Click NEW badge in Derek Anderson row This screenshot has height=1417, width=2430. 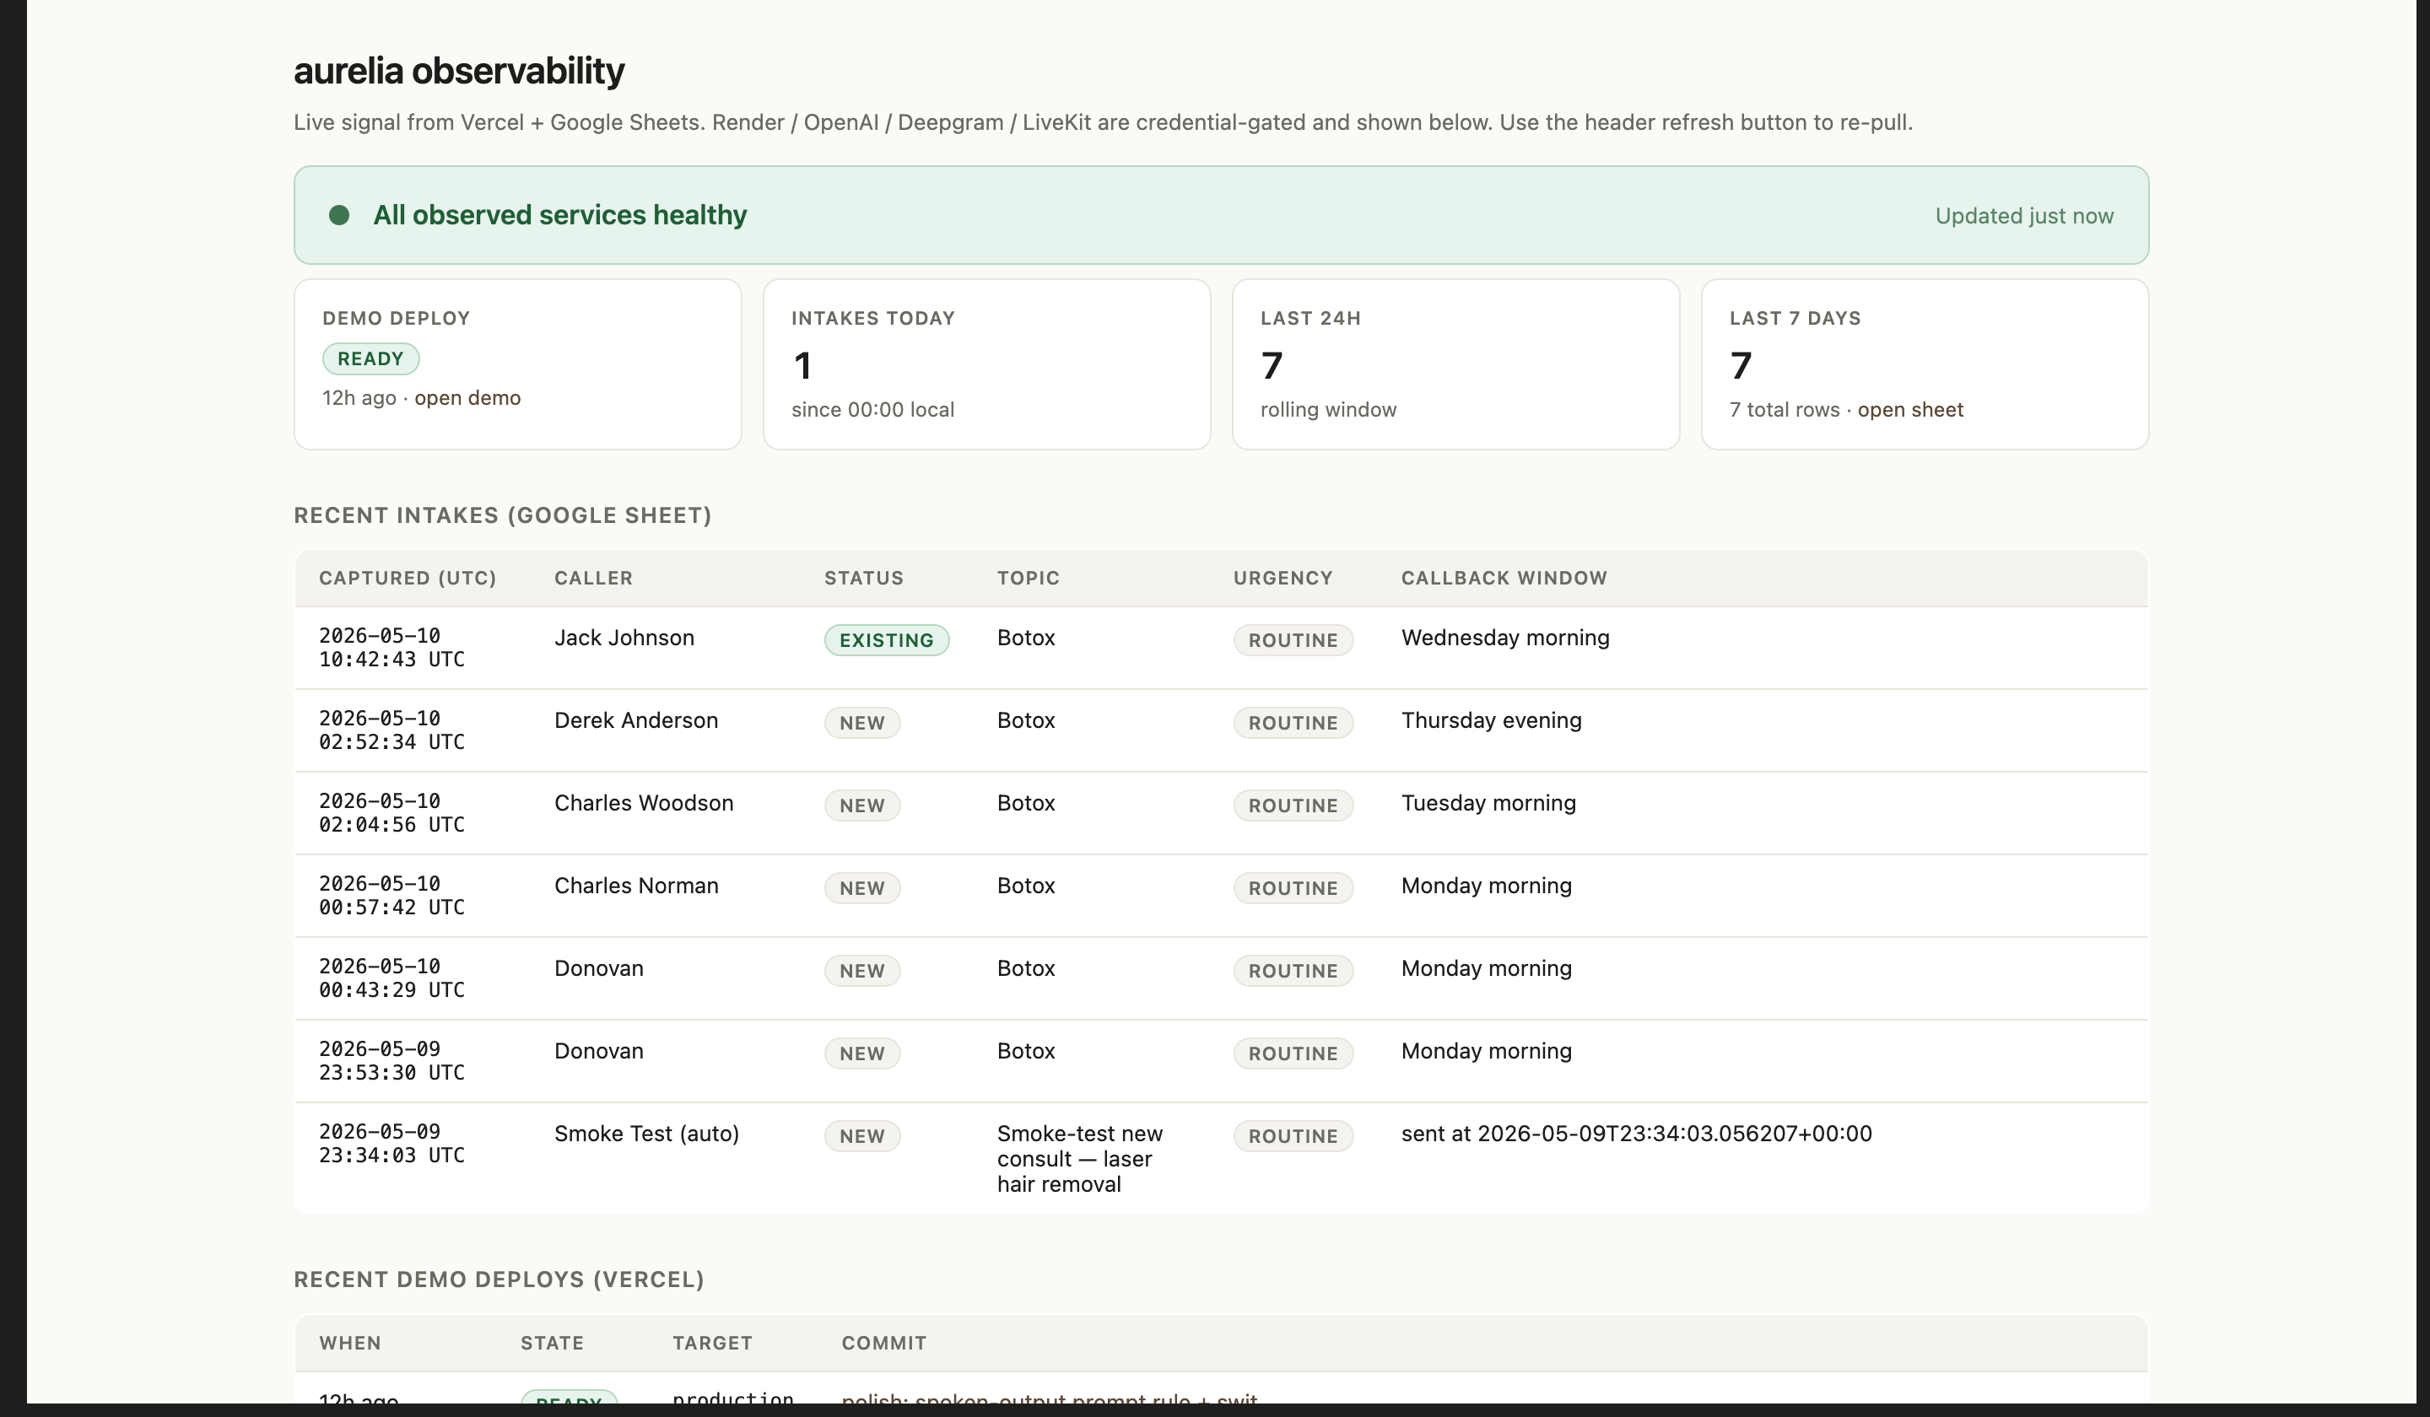point(862,723)
